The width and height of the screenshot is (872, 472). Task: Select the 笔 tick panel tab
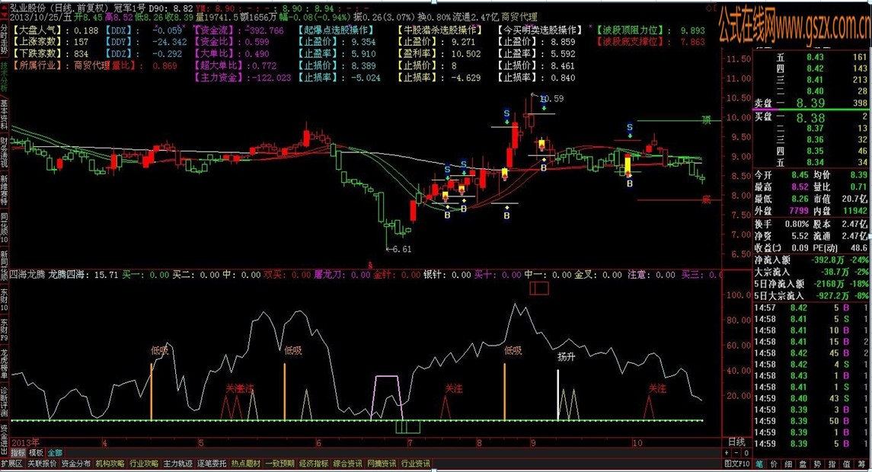[x=759, y=464]
